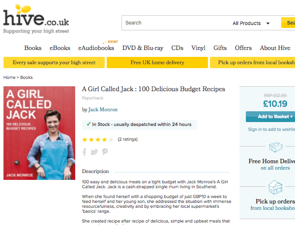Open the eBooks menu
This screenshot has width=295, height=225.
[60, 48]
